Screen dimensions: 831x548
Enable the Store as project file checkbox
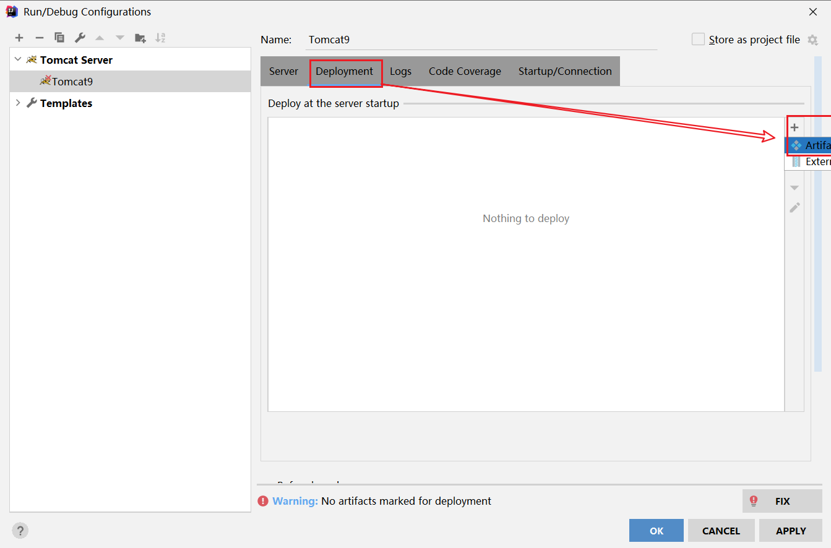pos(698,40)
